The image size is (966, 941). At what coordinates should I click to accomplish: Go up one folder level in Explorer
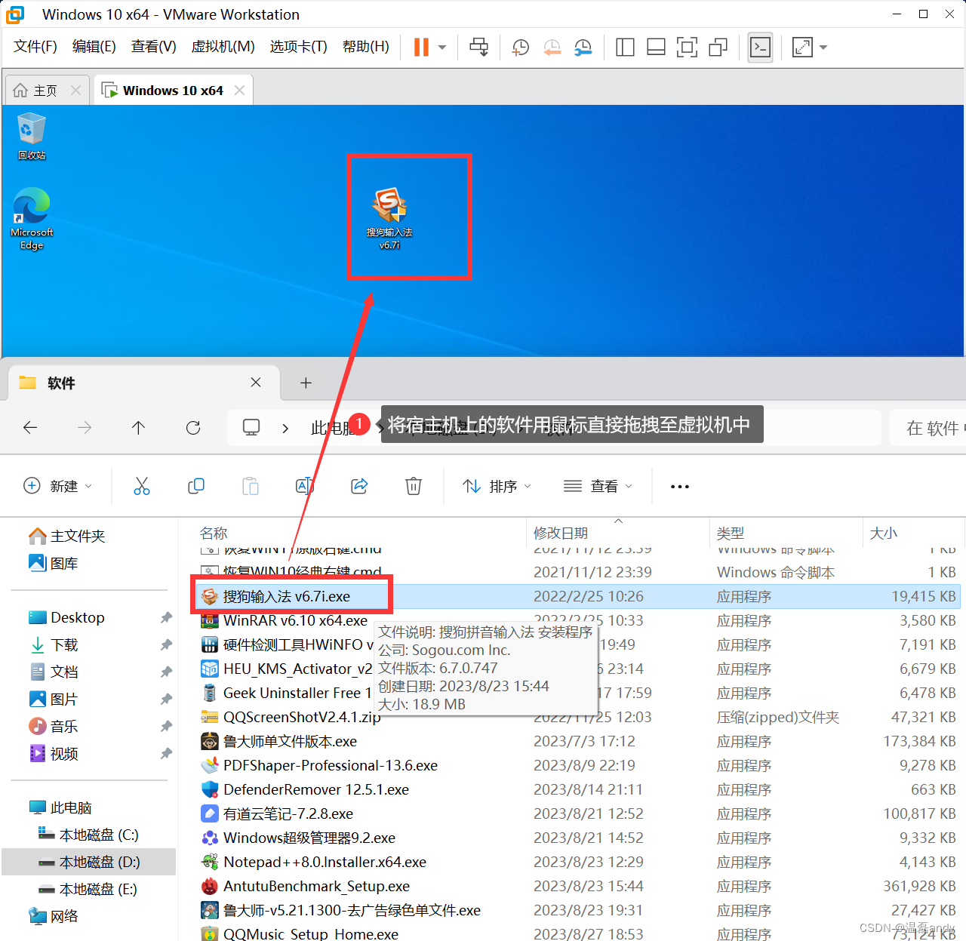[x=138, y=428]
